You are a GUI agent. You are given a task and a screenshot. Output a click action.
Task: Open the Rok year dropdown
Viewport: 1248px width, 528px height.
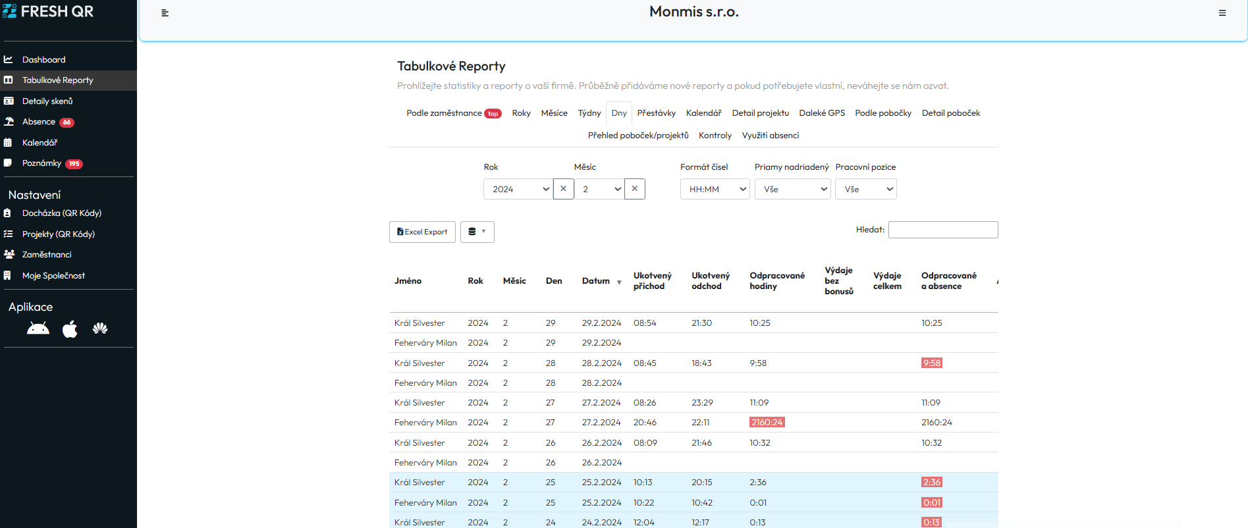pyautogui.click(x=518, y=189)
